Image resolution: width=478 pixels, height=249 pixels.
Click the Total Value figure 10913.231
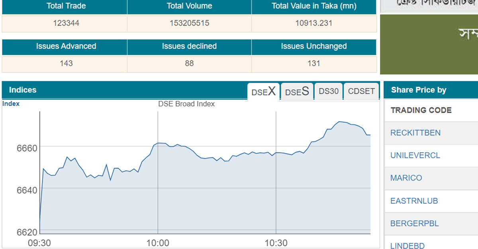[x=314, y=23]
